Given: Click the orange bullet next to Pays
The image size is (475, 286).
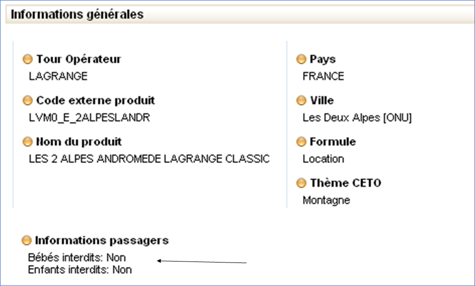Looking at the screenshot, I should tap(301, 59).
